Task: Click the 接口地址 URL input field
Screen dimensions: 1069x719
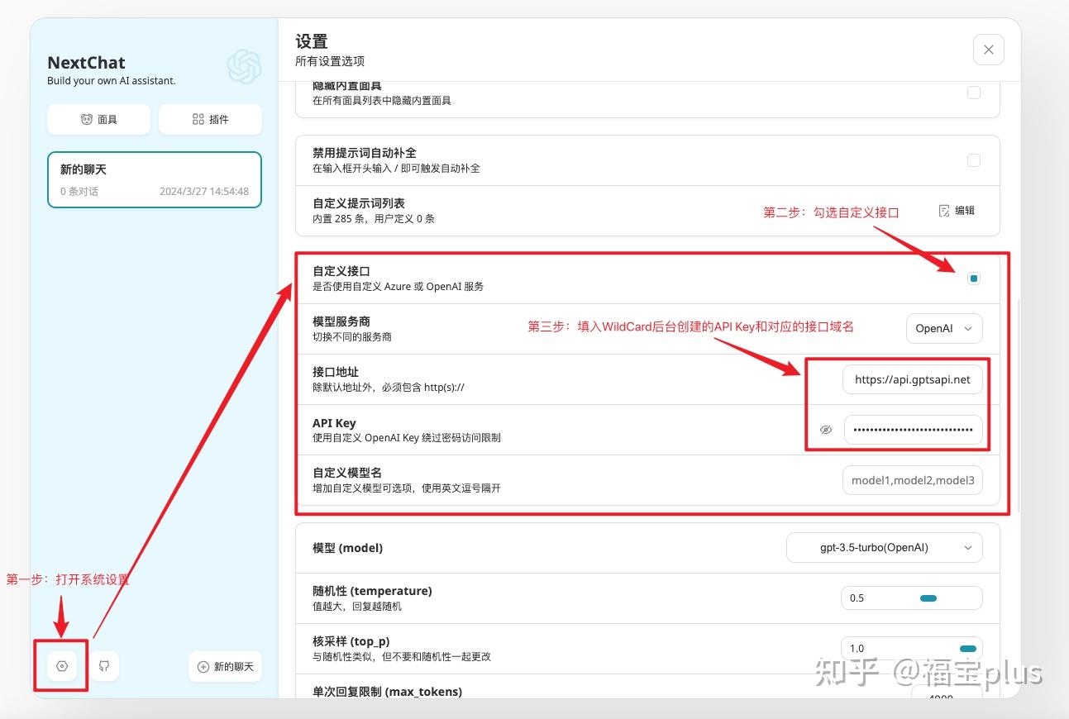Action: (x=912, y=379)
